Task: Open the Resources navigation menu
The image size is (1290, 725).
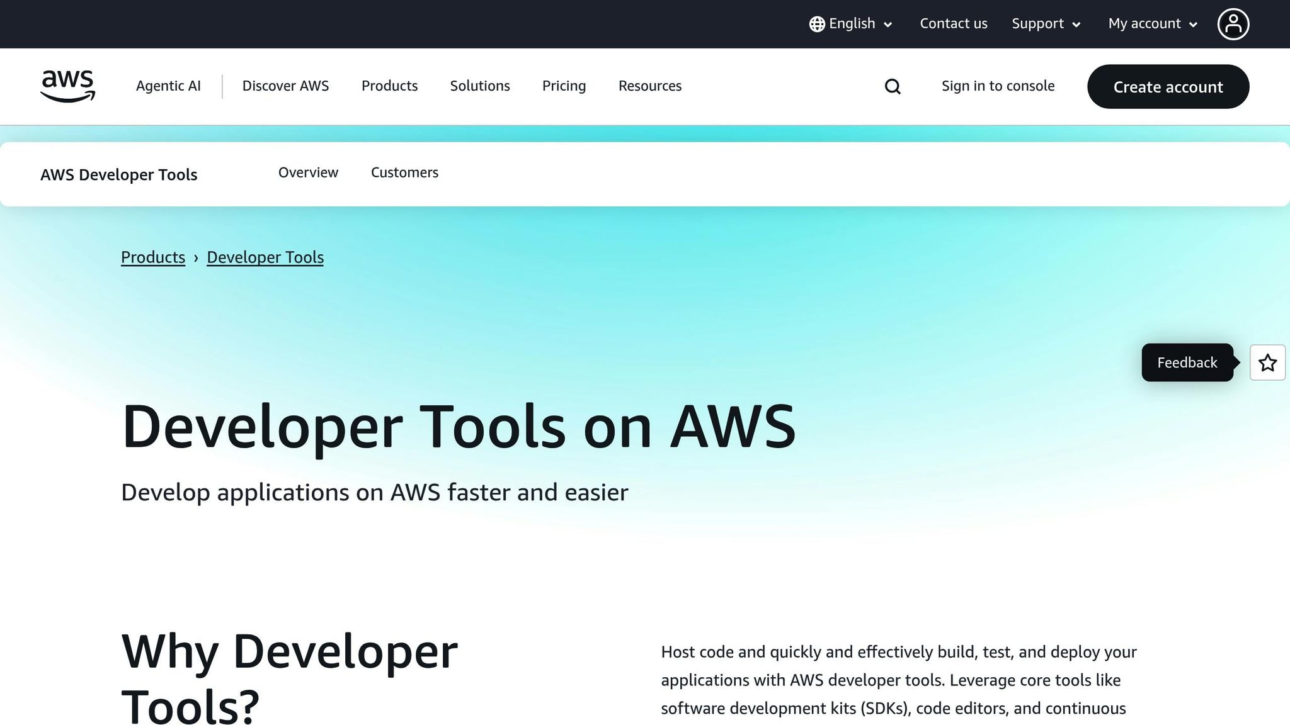Action: [650, 86]
